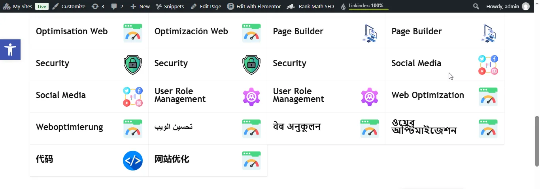Image resolution: width=540 pixels, height=189 pixels.
Task: Click the Weboptimierung title
Action: [x=70, y=127]
